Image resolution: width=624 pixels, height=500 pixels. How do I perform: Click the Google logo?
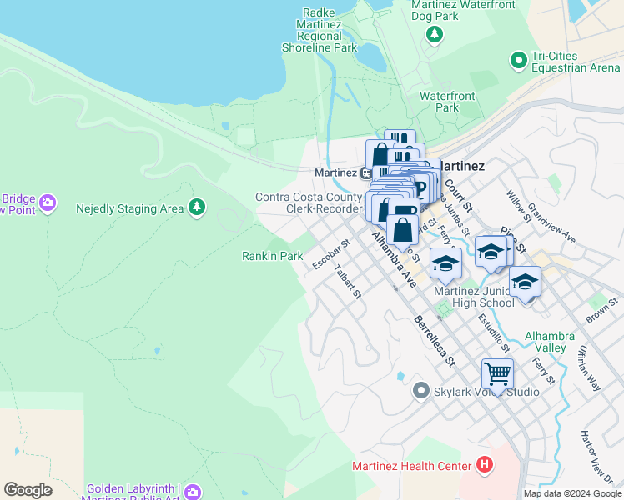point(28,490)
